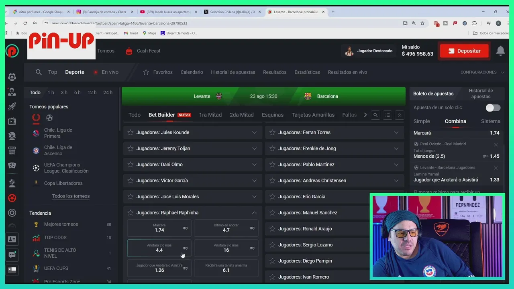Select soccer ball filter under Torneos populares
Image resolution: width=514 pixels, height=289 pixels.
click(x=49, y=118)
